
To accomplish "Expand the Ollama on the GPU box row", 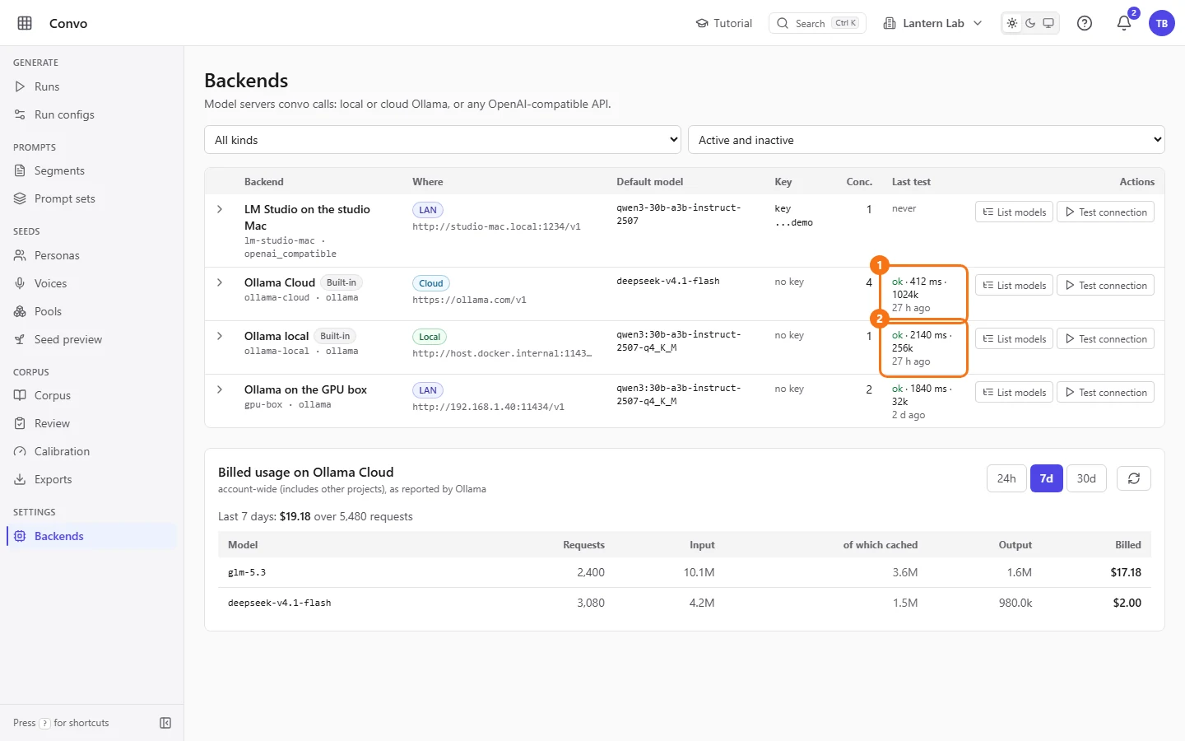I will coord(220,389).
